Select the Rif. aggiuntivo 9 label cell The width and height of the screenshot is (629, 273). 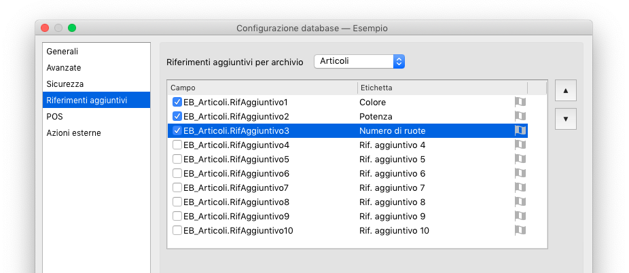point(393,216)
